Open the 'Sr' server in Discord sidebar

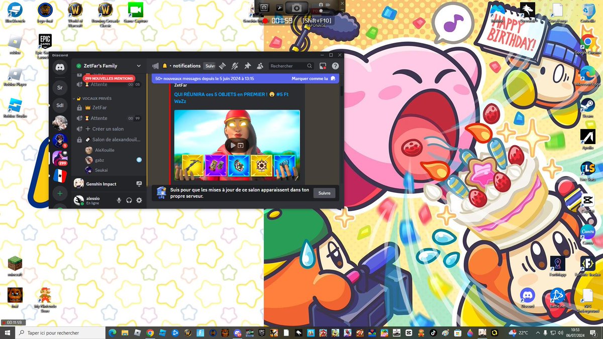tap(60, 87)
